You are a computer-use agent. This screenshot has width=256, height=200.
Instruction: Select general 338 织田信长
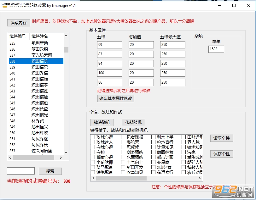[36, 61]
